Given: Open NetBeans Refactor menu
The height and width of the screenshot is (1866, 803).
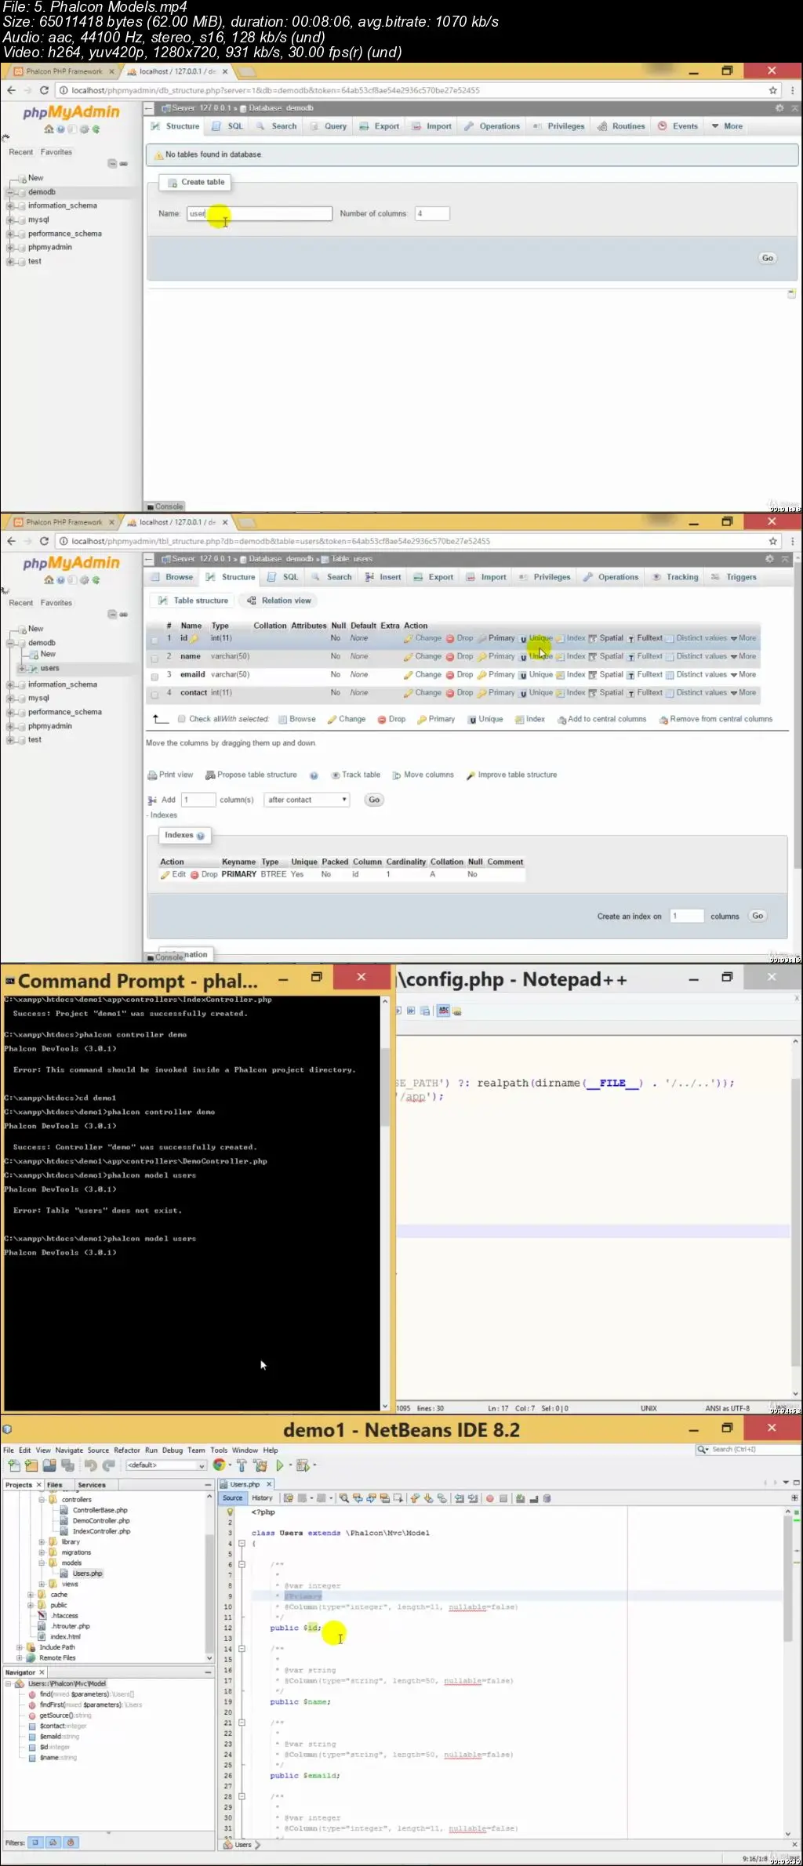Looking at the screenshot, I should tap(127, 1450).
